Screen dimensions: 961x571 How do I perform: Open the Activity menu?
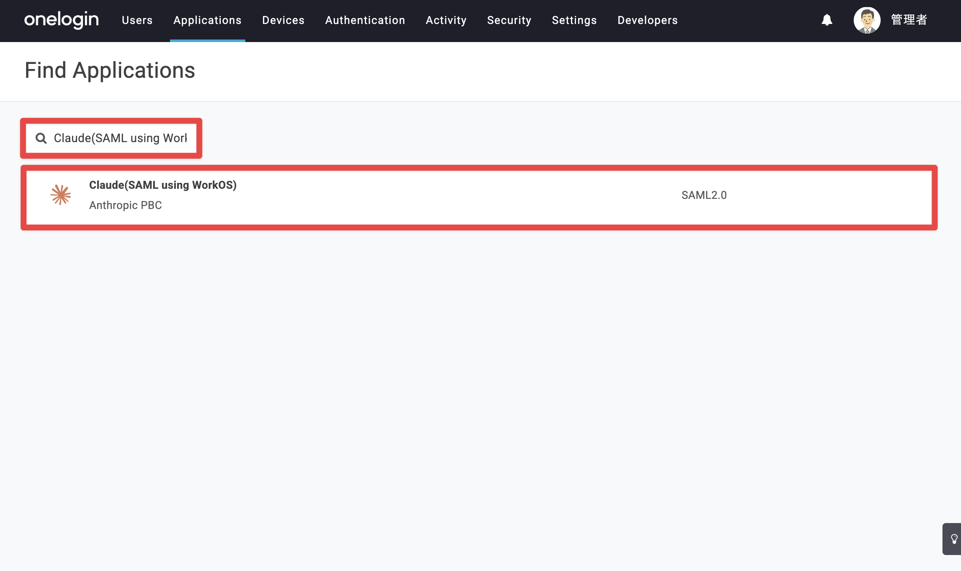(446, 20)
